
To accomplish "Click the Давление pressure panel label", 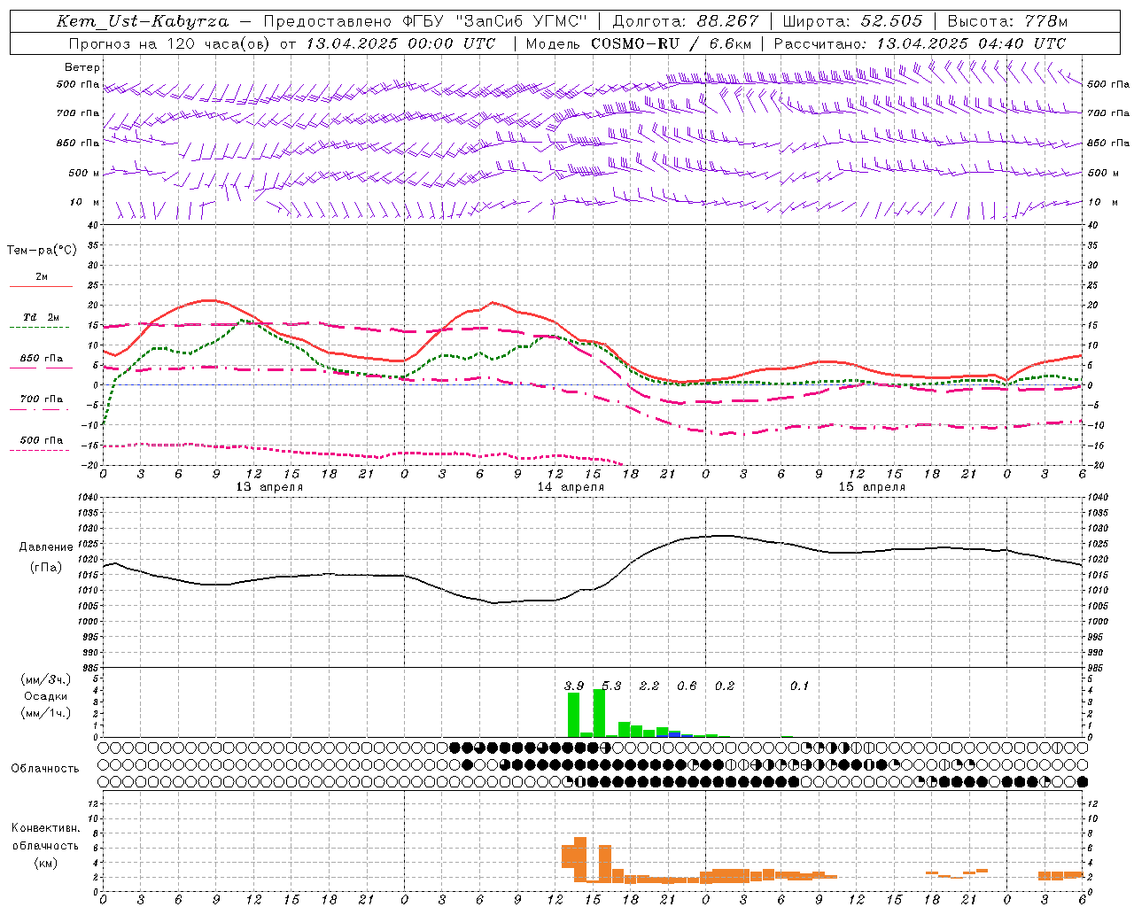I will pos(46,547).
